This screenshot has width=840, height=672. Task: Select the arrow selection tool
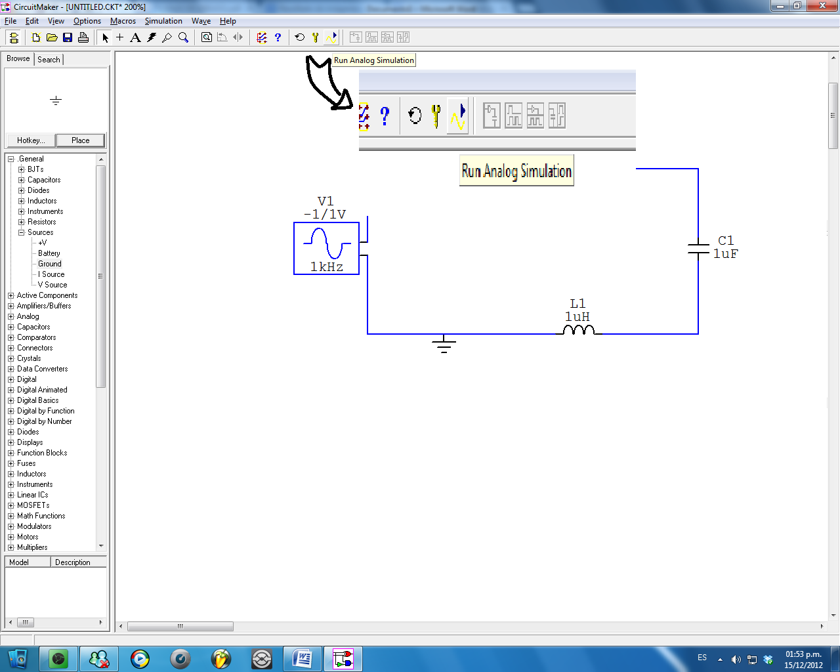click(105, 37)
